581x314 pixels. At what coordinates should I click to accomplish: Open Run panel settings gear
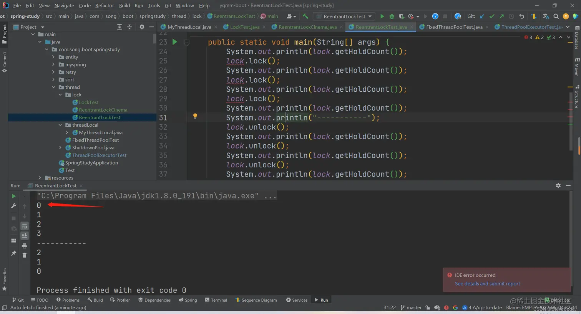coord(558,185)
